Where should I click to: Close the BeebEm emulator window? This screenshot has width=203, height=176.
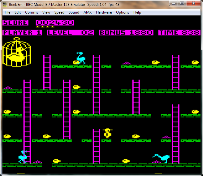pyautogui.click(x=193, y=3)
